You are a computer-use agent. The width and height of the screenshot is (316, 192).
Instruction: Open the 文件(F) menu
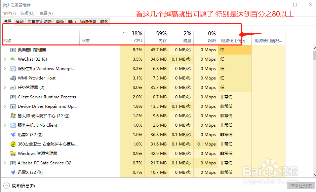click(9, 13)
